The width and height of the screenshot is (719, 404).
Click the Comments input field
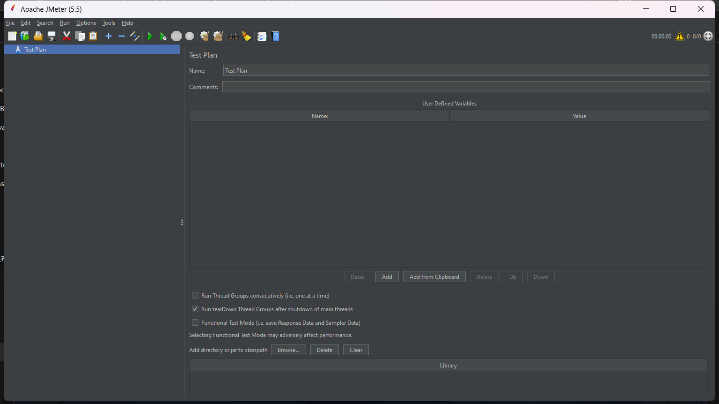466,87
